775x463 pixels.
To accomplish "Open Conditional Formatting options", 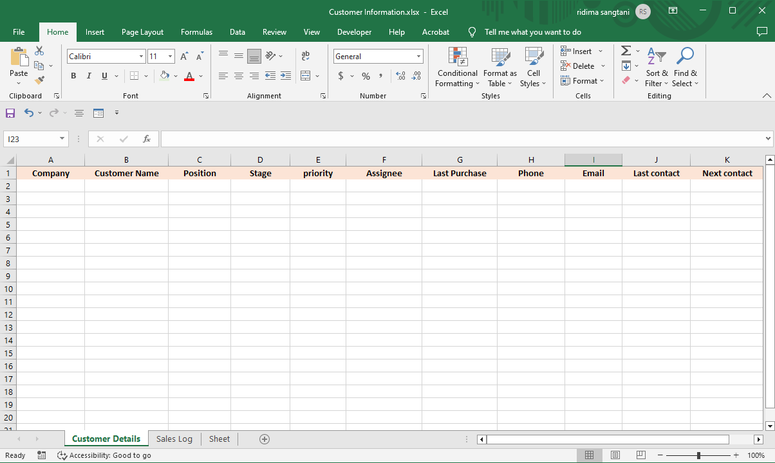I will 457,67.
